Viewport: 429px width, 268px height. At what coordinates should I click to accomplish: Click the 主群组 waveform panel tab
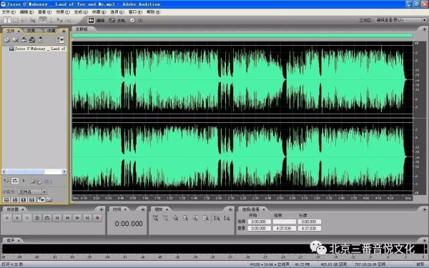[82, 29]
